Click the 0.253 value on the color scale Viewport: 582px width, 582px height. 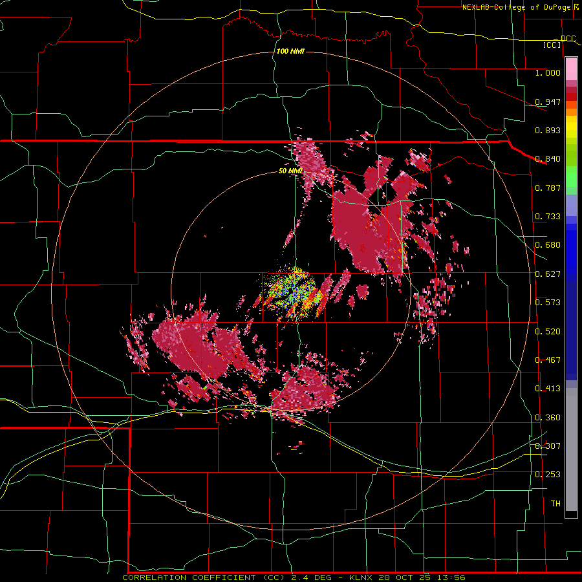[548, 475]
